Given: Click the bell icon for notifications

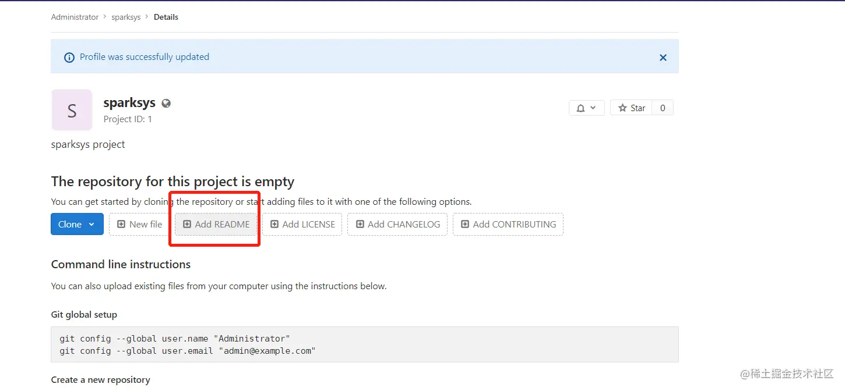Looking at the screenshot, I should [580, 108].
